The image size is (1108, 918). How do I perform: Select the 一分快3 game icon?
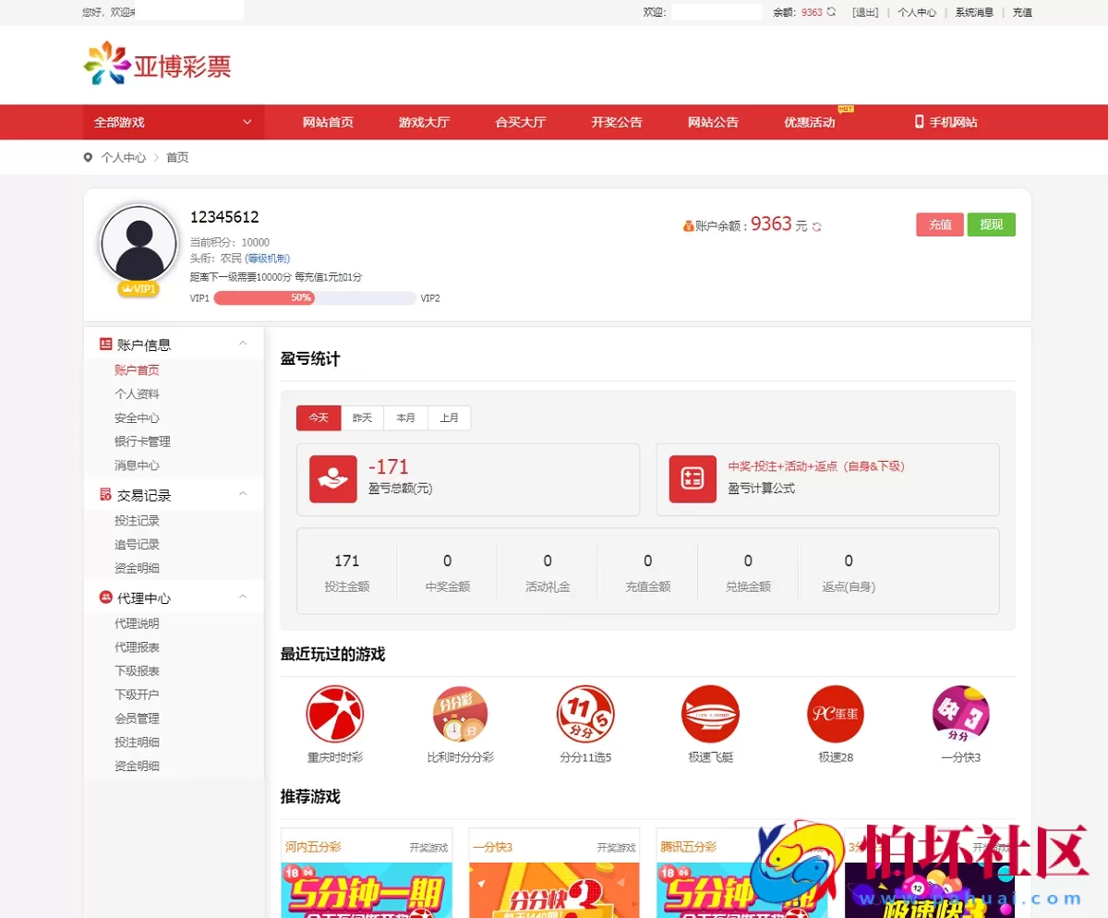[960, 714]
